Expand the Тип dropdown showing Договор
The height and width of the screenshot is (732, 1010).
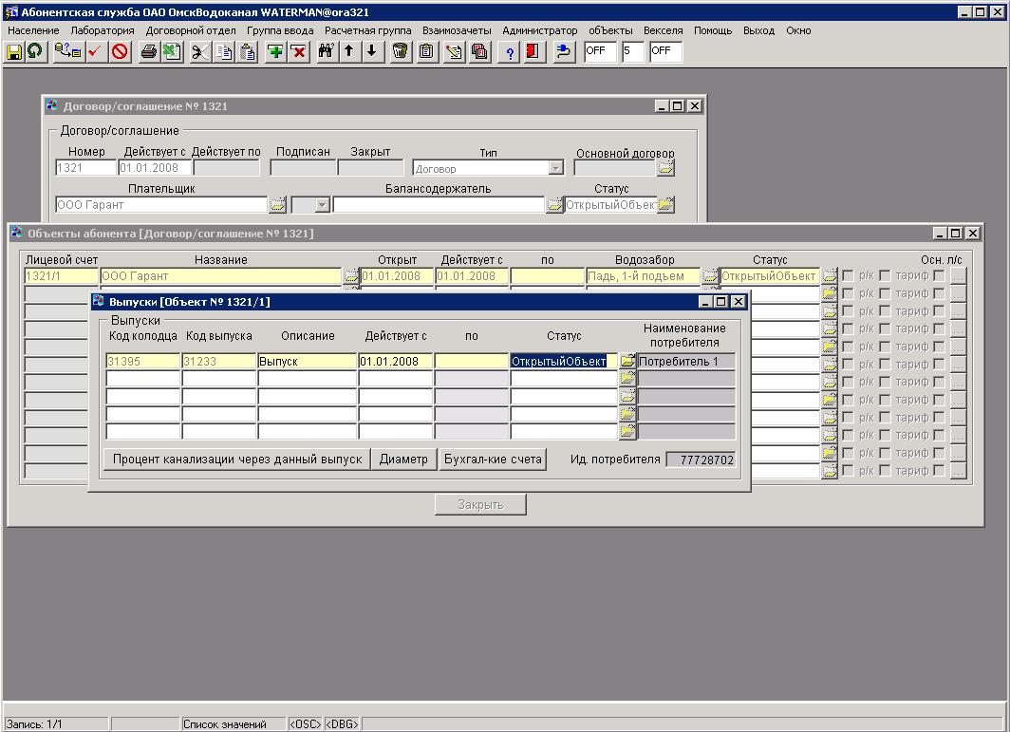tap(556, 168)
